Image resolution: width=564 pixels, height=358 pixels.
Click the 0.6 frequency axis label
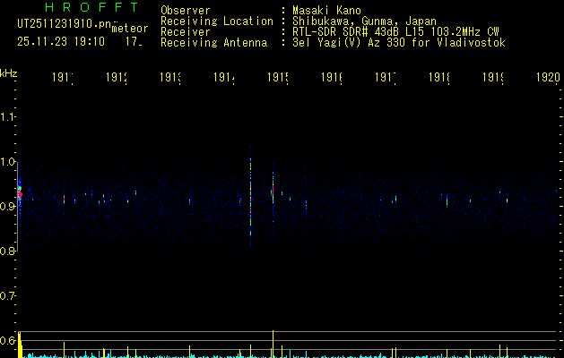[x=7, y=340]
